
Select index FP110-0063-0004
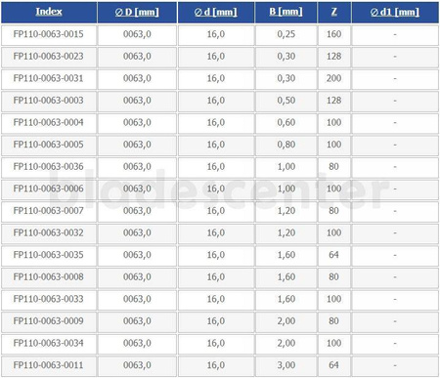pos(48,122)
